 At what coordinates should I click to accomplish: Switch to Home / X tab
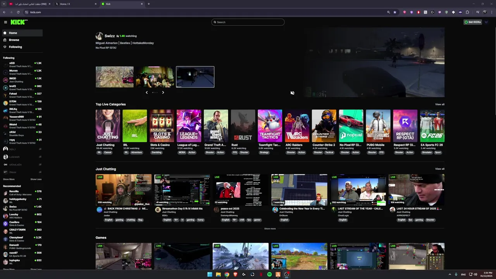point(76,4)
